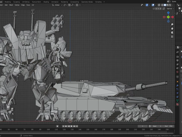
Task: Play animation in reverse
Action: (69, 126)
